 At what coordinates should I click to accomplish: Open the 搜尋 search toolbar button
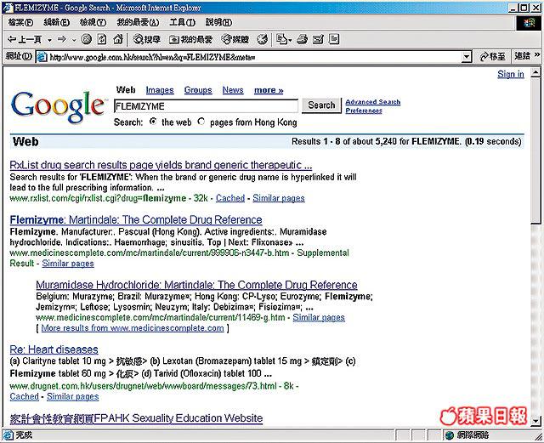(x=147, y=40)
